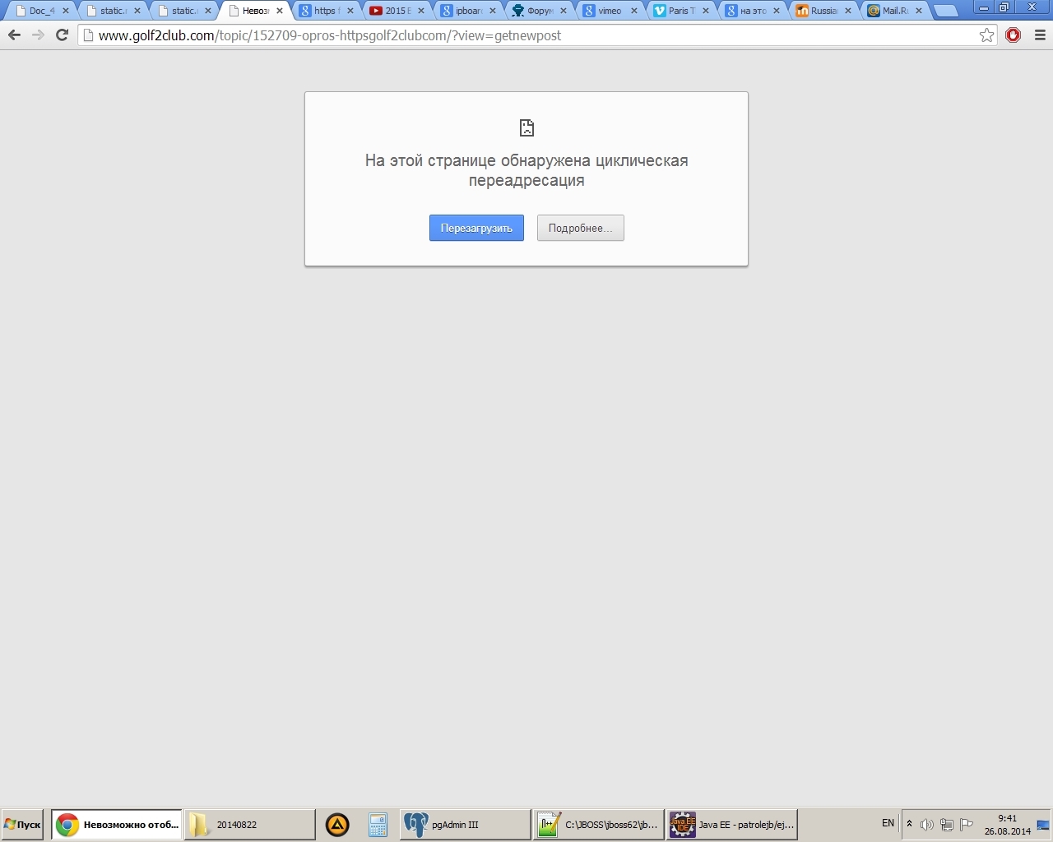The image size is (1053, 842).
Task: Switch to the YouTube 2015 tab
Action: [x=397, y=11]
